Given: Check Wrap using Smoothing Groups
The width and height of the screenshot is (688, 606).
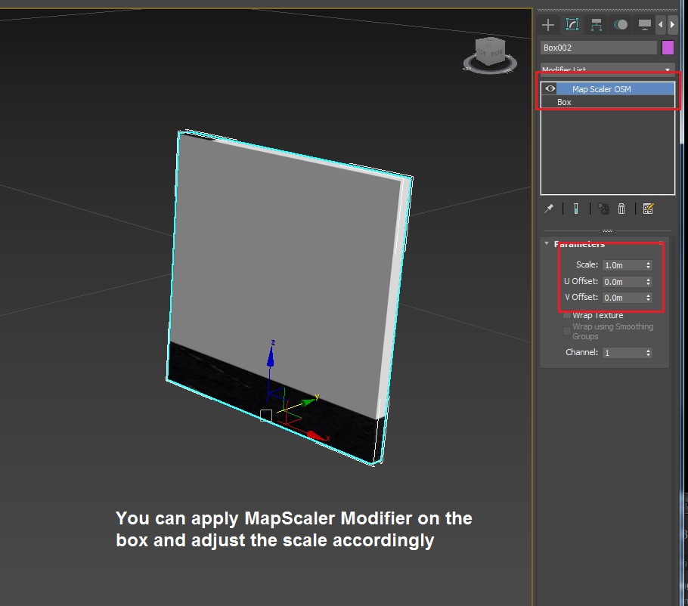Looking at the screenshot, I should (566, 330).
